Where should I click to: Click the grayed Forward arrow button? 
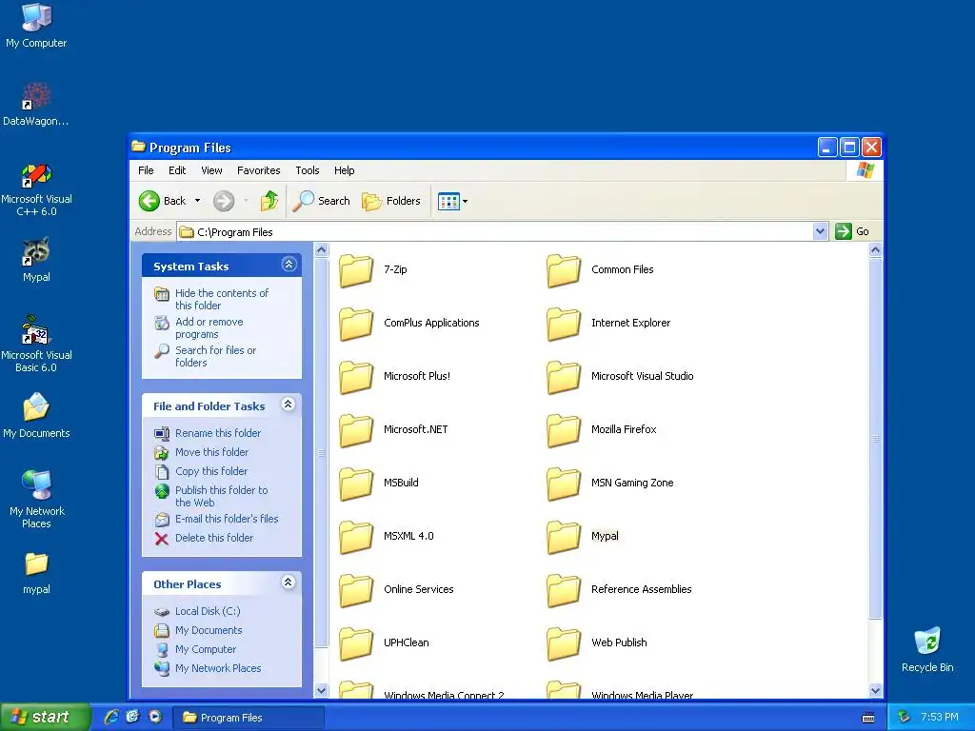pos(224,201)
